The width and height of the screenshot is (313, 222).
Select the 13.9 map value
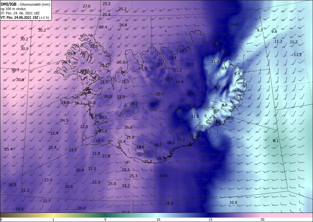tap(217, 44)
